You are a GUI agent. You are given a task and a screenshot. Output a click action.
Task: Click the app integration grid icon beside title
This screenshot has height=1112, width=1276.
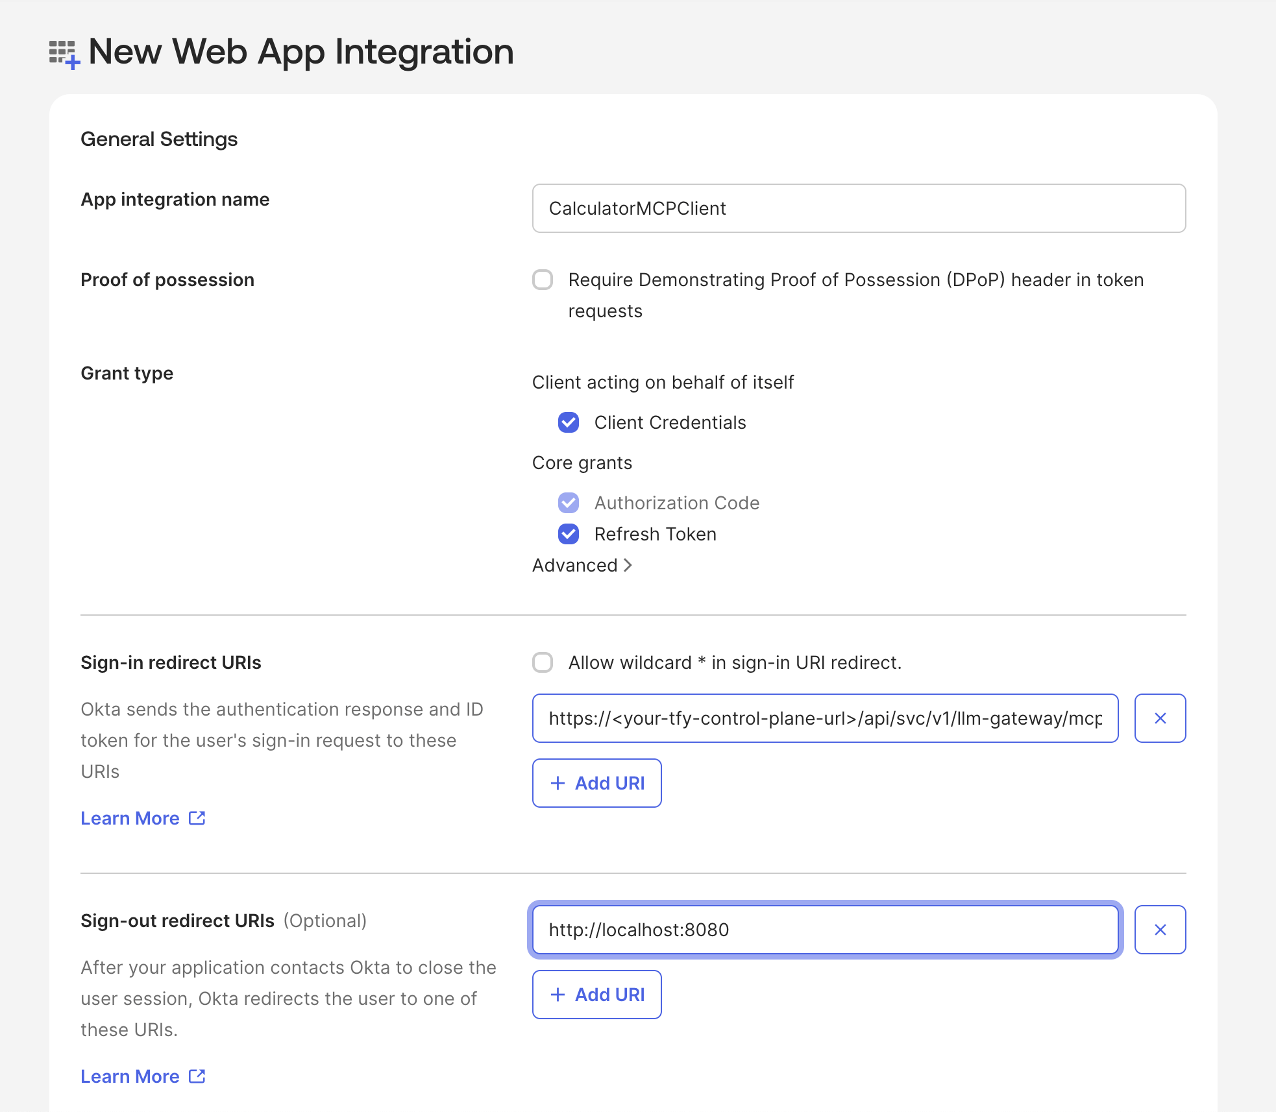click(64, 54)
